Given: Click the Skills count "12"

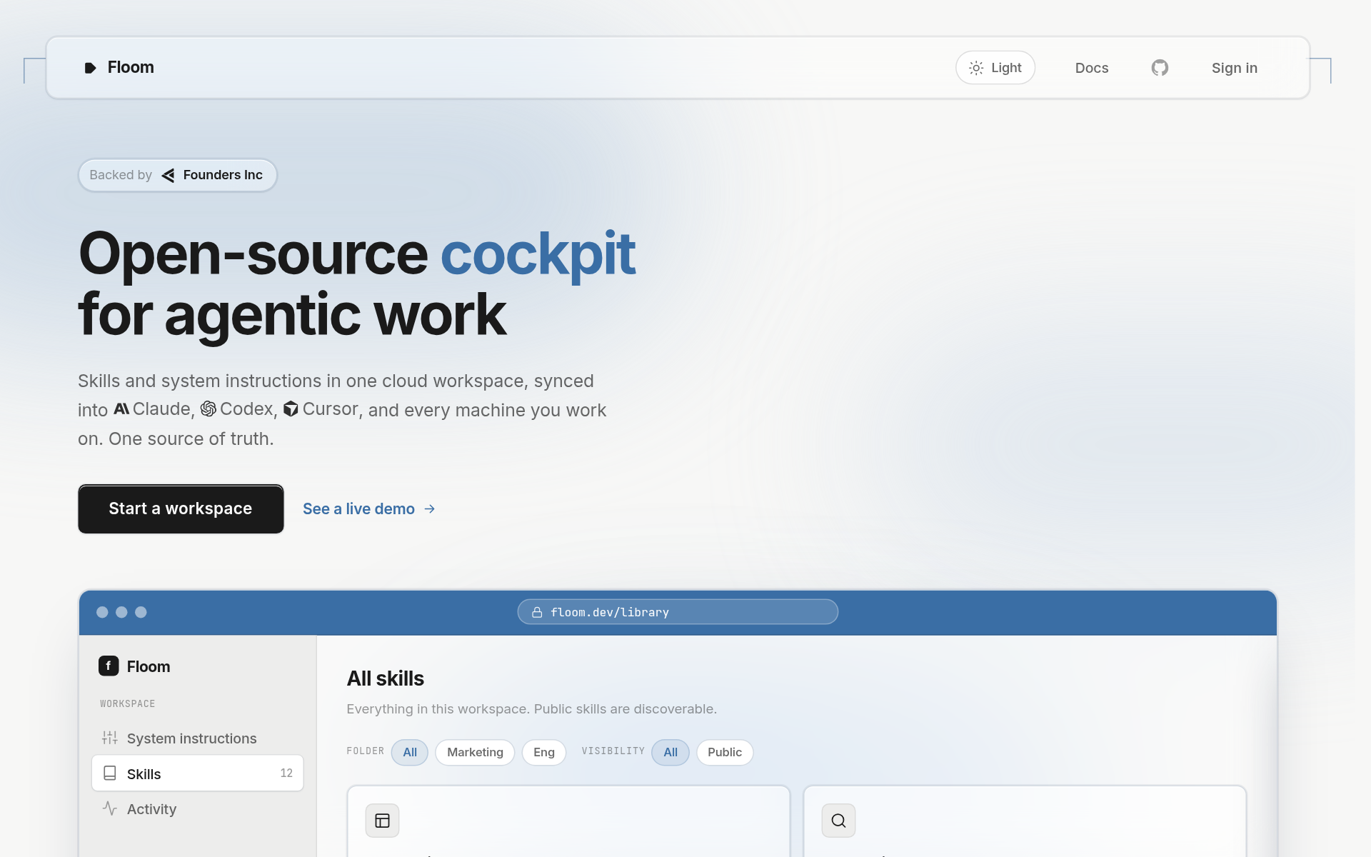Looking at the screenshot, I should (286, 773).
